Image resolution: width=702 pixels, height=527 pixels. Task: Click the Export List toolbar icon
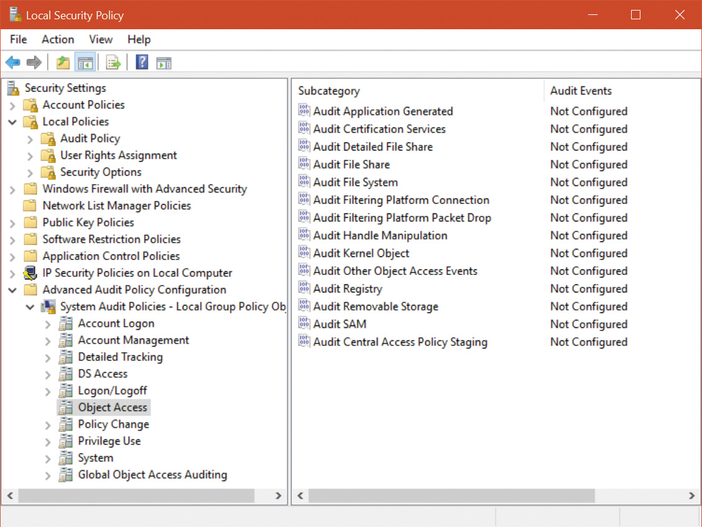pyautogui.click(x=113, y=62)
